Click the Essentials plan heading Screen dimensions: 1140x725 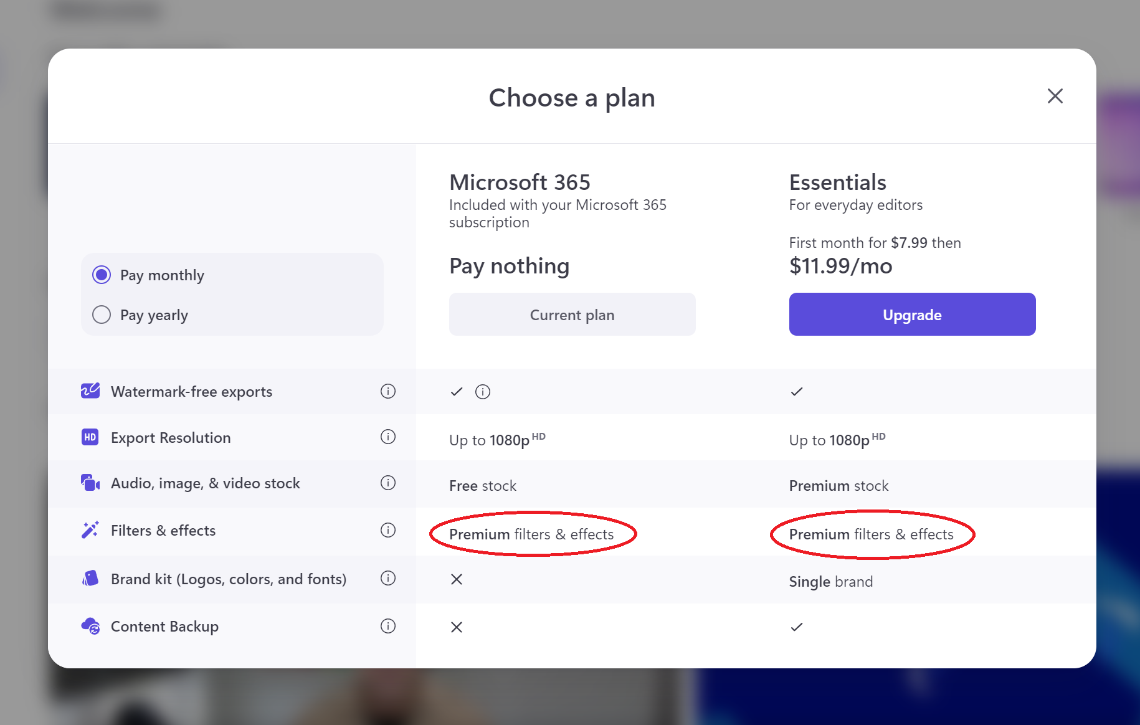[x=837, y=182]
